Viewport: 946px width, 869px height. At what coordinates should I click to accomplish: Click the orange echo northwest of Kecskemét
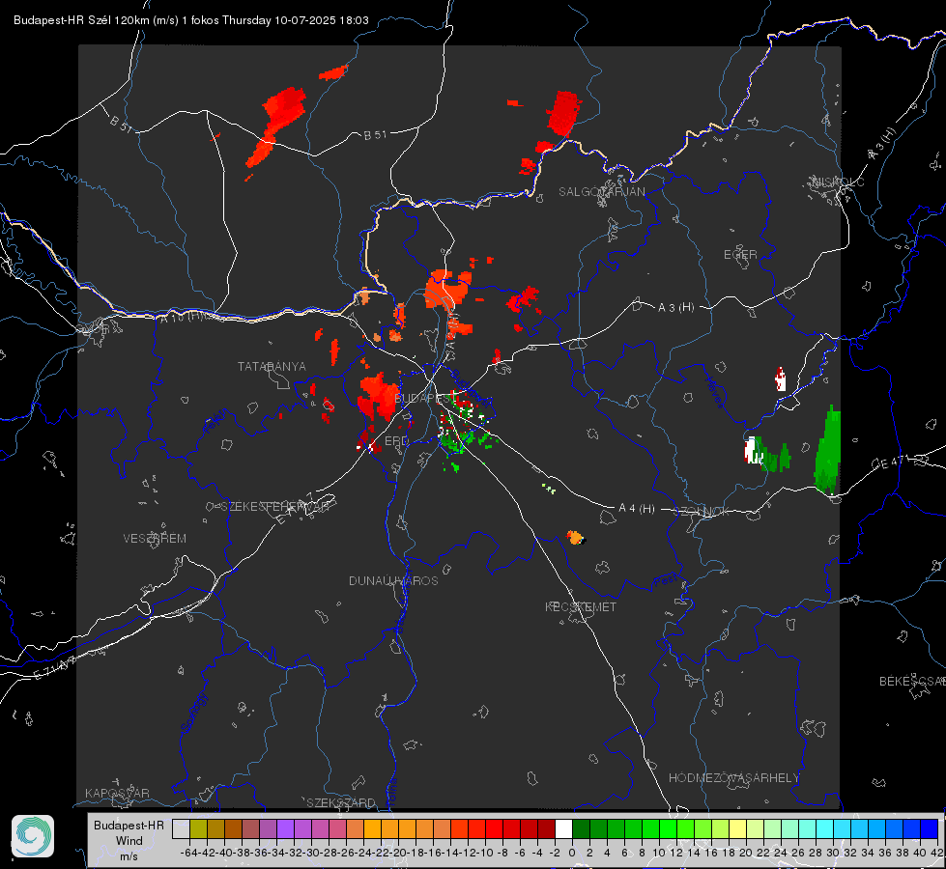point(576,537)
